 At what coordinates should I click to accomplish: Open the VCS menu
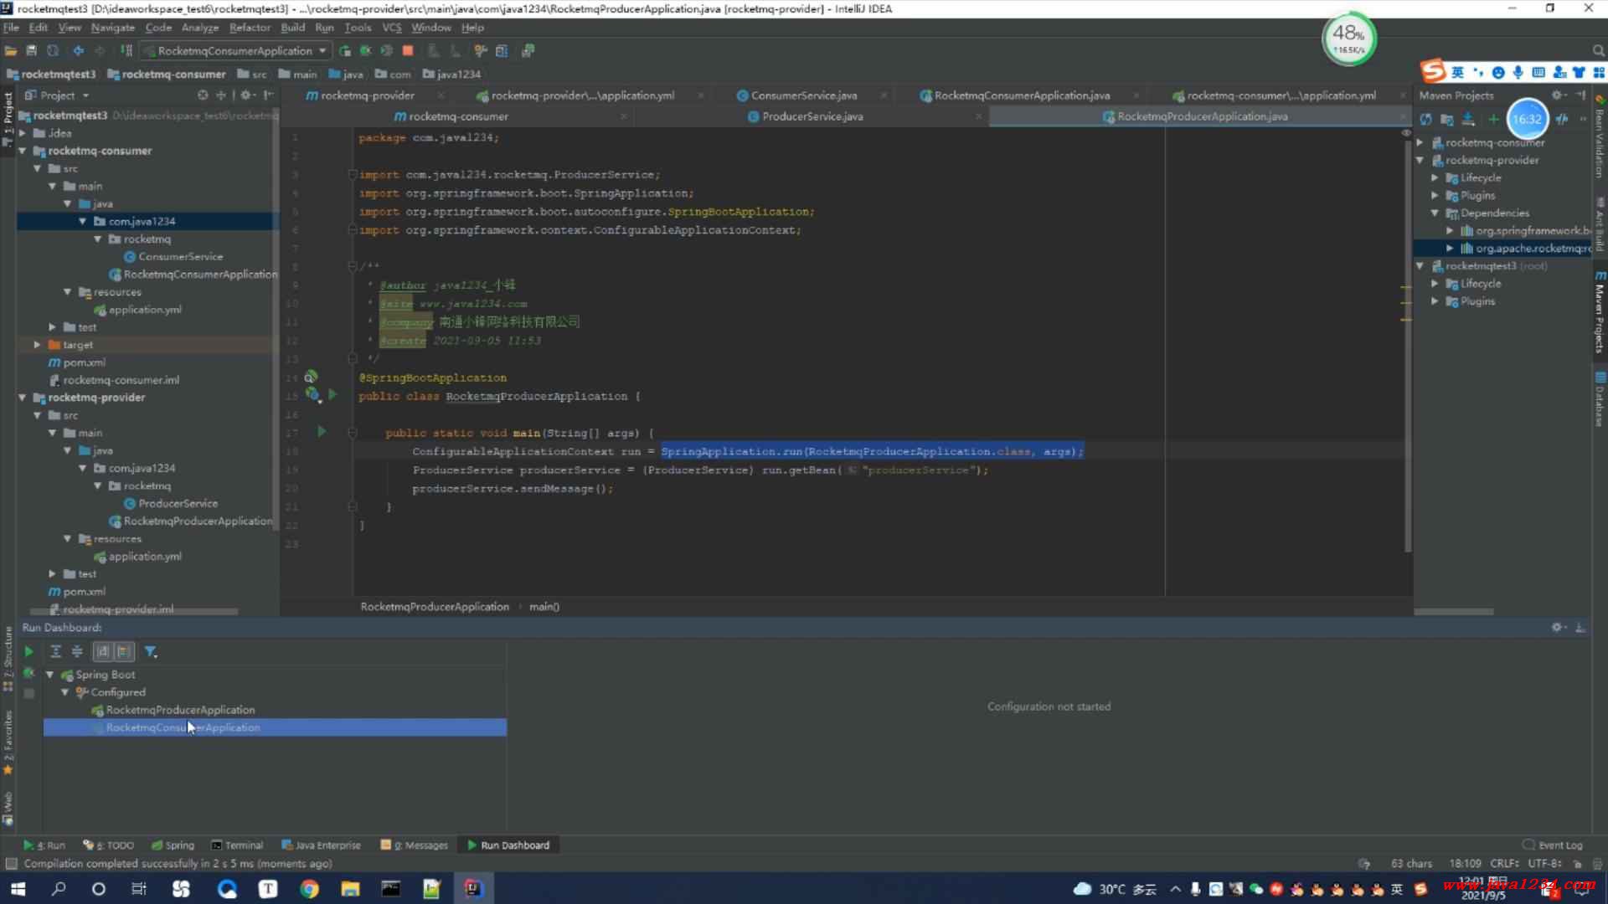(x=391, y=28)
